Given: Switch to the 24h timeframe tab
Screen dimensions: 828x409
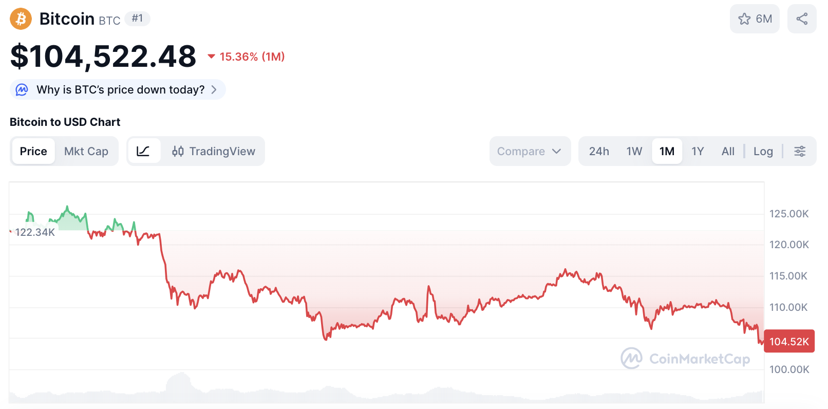Looking at the screenshot, I should (x=599, y=151).
